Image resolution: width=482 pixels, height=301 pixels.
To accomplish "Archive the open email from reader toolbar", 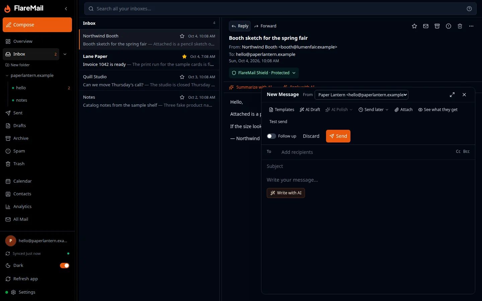I will coord(437,26).
